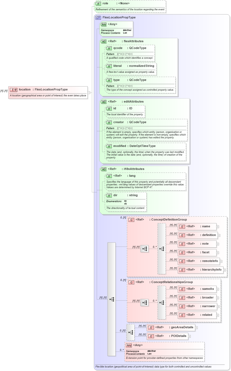Click the location element E icon
Screen dimensions: 231x371
point(14,90)
